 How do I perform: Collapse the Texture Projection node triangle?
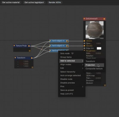(x=14, y=46)
